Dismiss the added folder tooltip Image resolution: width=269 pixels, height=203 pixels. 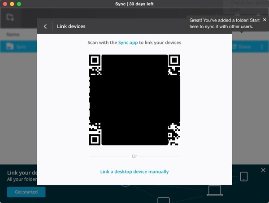[x=265, y=20]
